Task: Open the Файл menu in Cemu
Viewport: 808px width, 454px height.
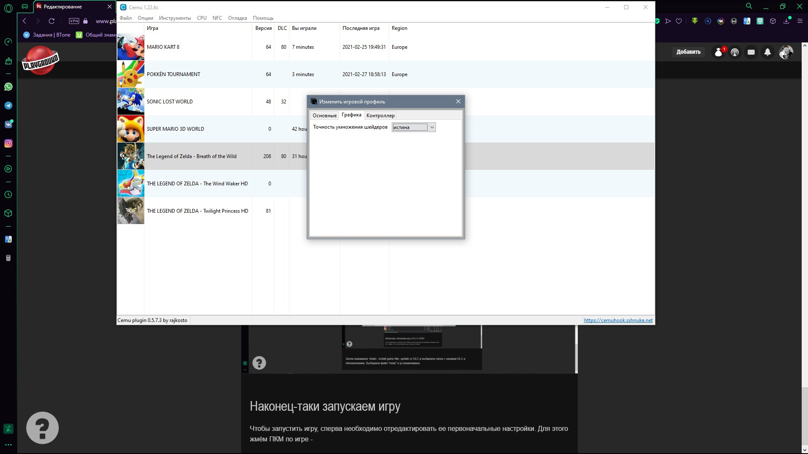Action: point(125,18)
